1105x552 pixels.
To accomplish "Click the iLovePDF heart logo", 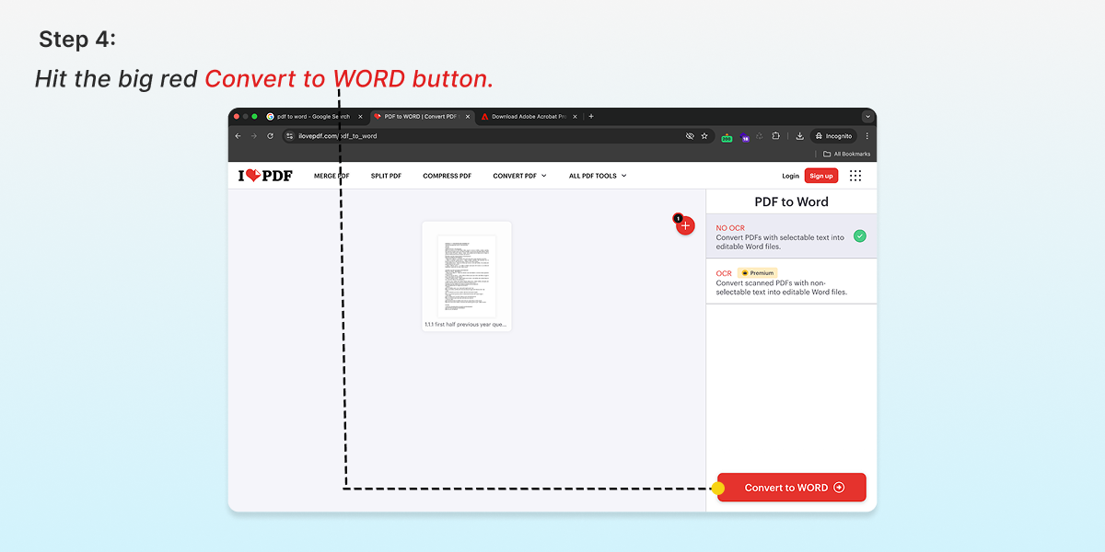I will tap(264, 175).
